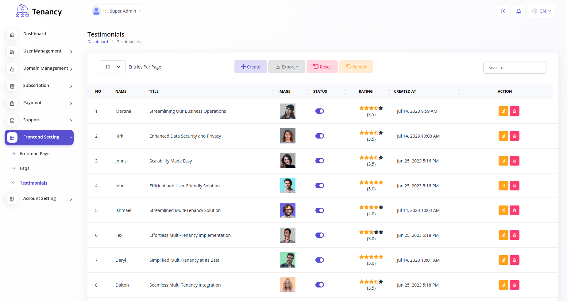The image size is (567, 301).
Task: Click the Create button
Action: (250, 67)
